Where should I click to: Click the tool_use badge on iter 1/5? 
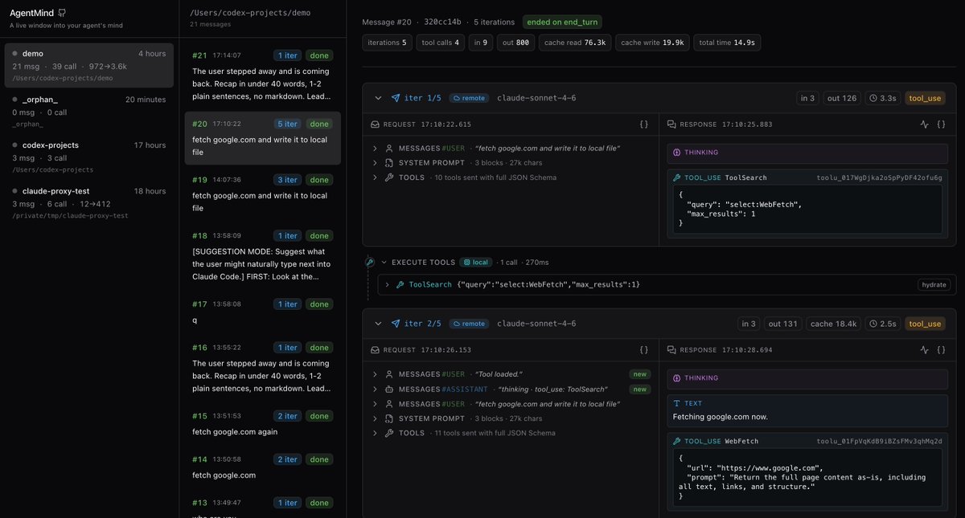click(924, 98)
